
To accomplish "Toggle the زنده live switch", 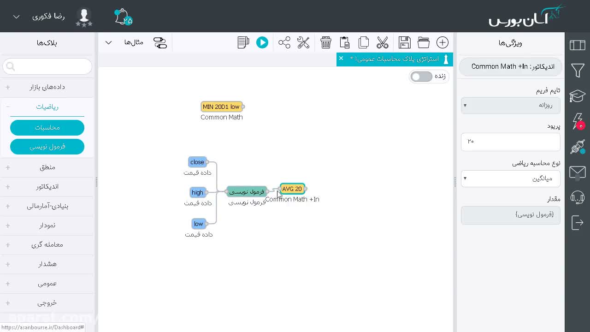I will [421, 77].
